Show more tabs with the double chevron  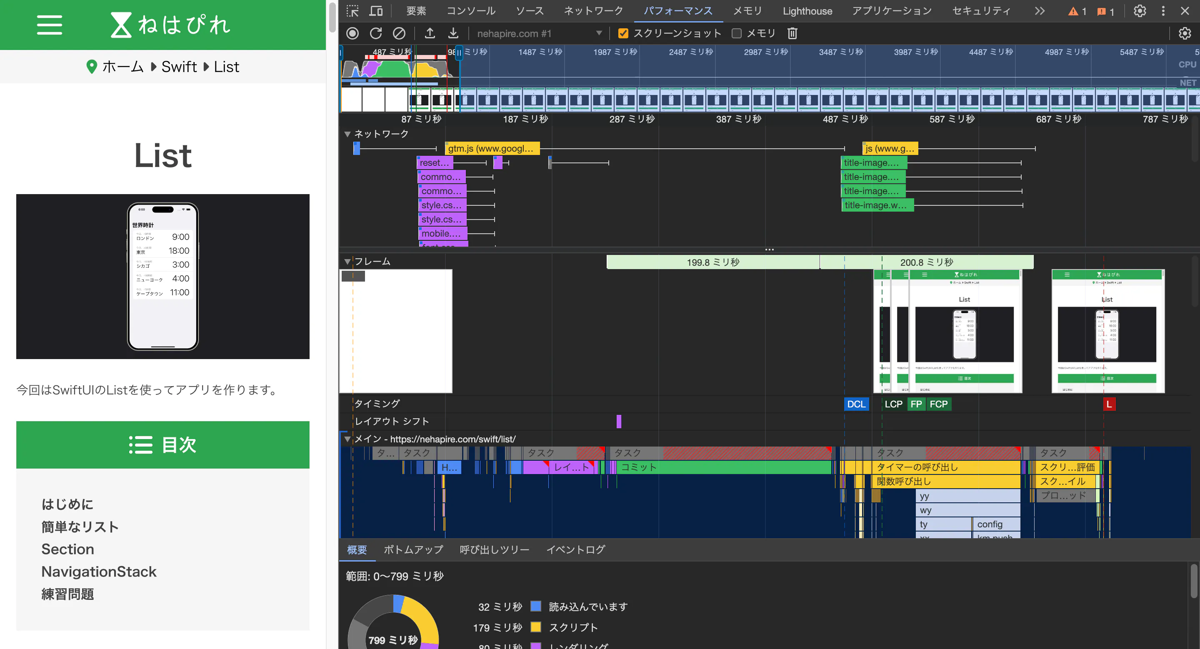1040,11
